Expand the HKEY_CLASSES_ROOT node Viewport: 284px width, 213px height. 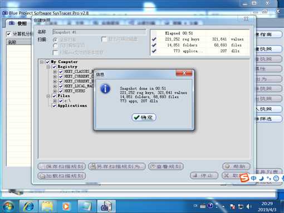[x=55, y=72]
